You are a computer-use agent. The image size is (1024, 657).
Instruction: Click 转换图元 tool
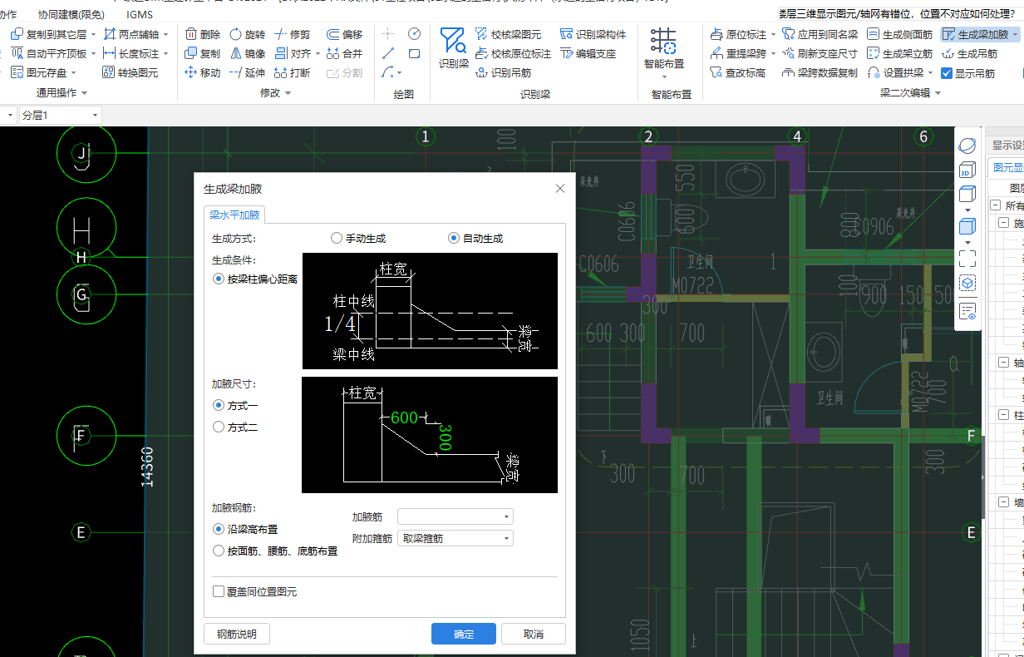(130, 72)
